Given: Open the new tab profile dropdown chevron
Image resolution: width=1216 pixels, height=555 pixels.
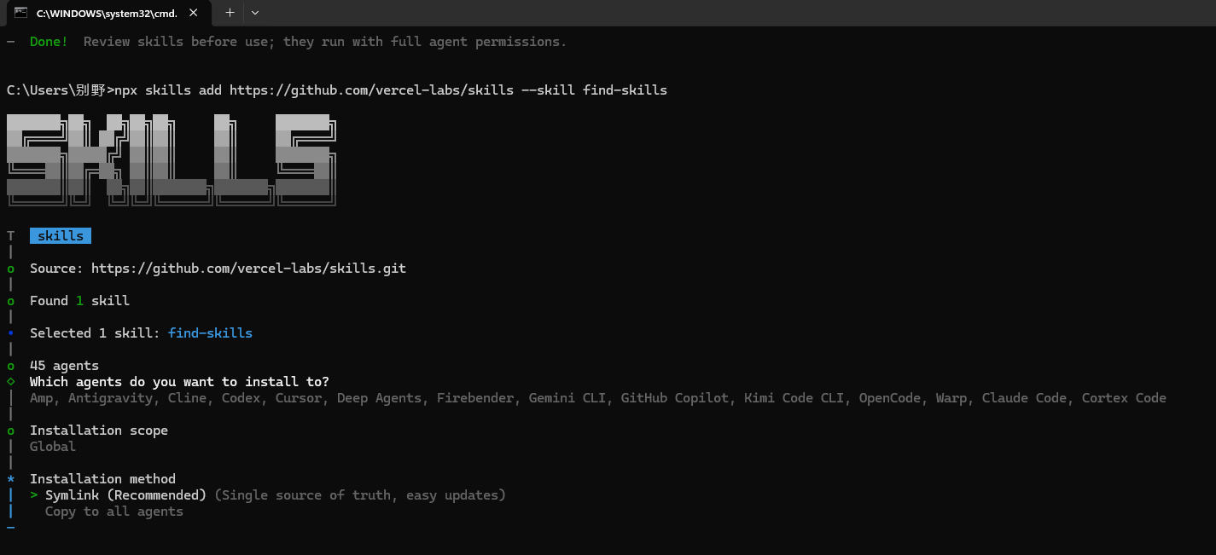Looking at the screenshot, I should coord(255,13).
